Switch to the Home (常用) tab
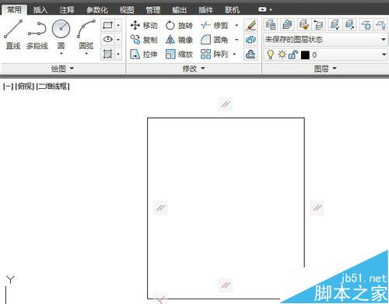The height and width of the screenshot is (304, 389). [x=14, y=9]
